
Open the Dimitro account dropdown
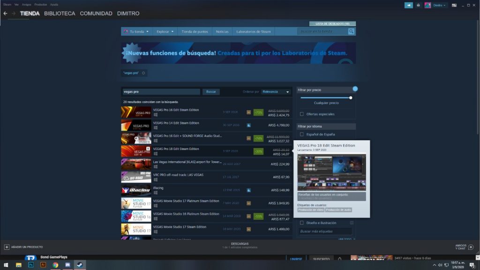(x=439, y=5)
